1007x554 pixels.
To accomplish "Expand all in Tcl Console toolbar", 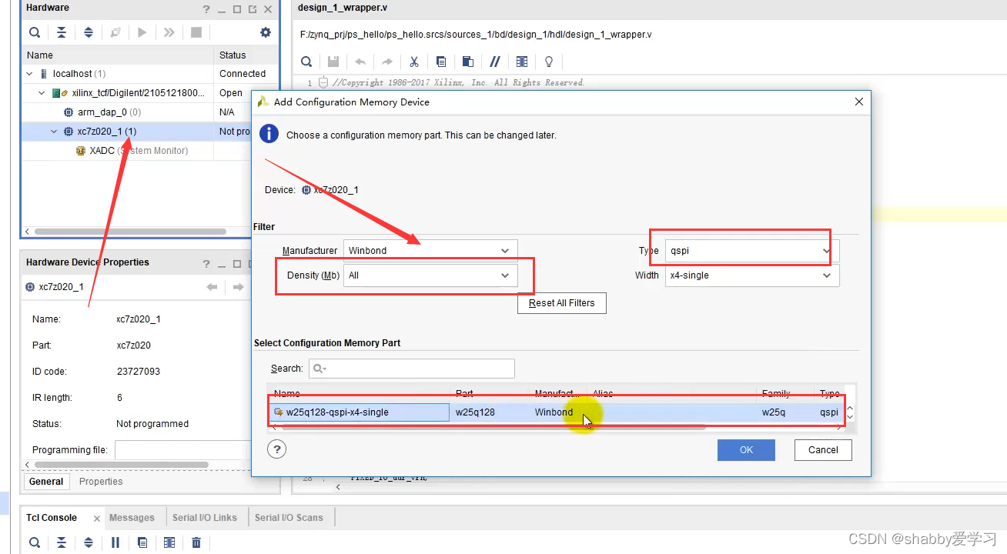I will (89, 542).
